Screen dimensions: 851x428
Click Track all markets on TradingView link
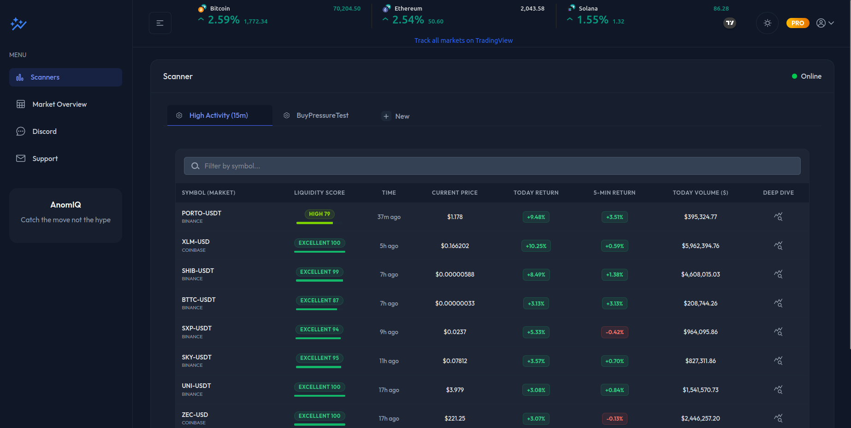[x=463, y=40]
